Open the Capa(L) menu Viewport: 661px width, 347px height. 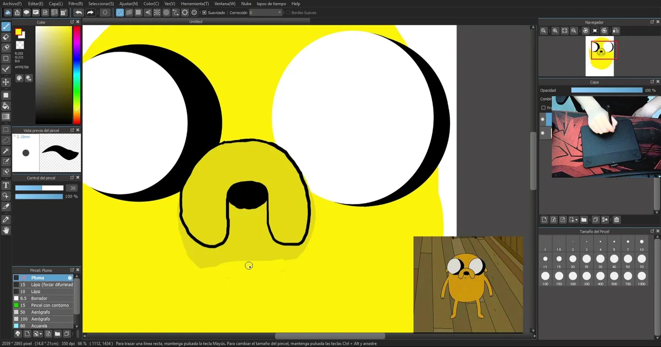pyautogui.click(x=56, y=3)
